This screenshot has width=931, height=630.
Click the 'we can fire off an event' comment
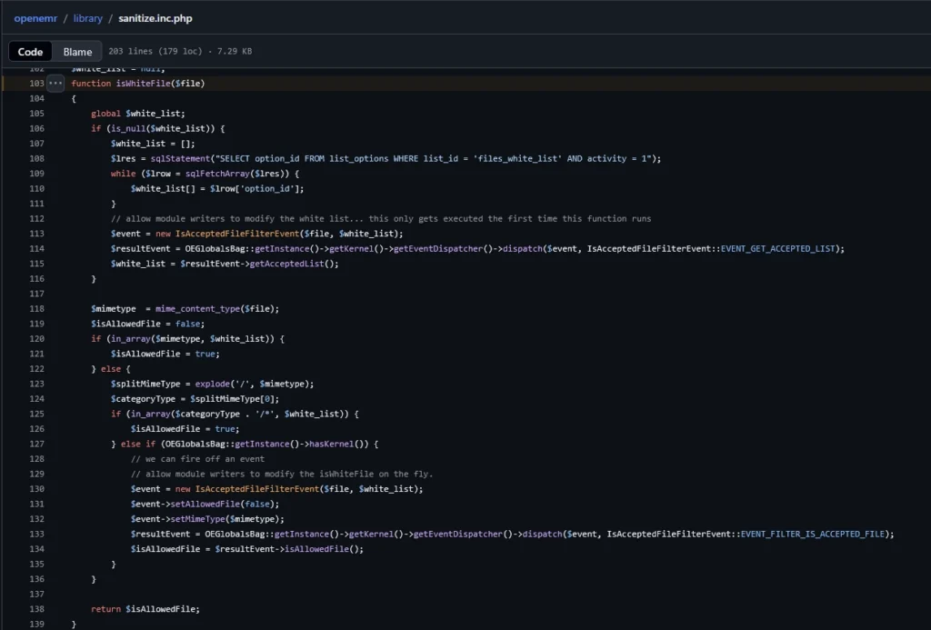[197, 459]
